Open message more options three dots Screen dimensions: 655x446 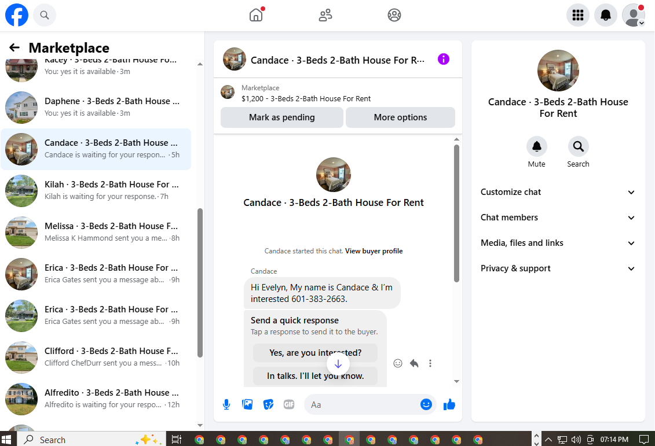tap(430, 363)
